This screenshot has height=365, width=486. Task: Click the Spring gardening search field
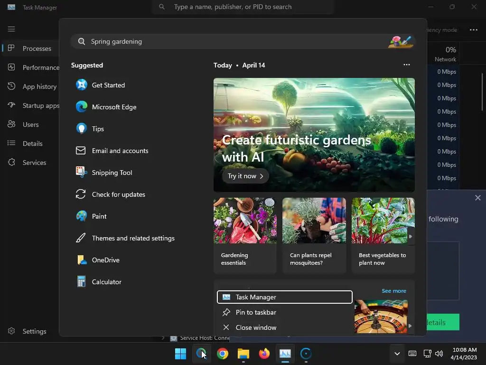[243, 42]
